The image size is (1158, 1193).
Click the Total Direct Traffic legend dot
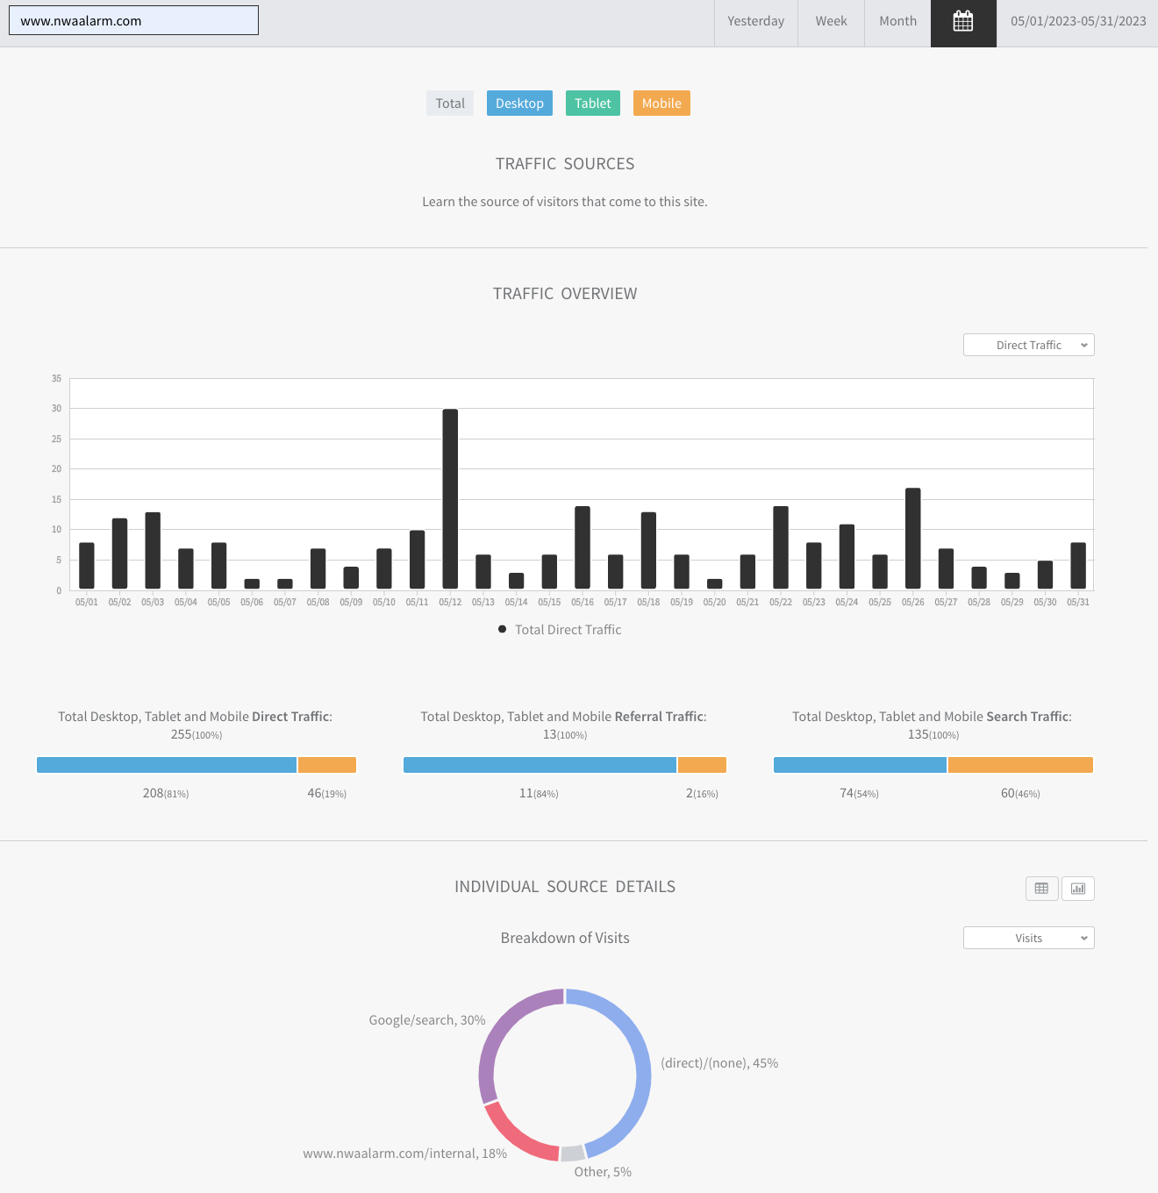pyautogui.click(x=502, y=629)
